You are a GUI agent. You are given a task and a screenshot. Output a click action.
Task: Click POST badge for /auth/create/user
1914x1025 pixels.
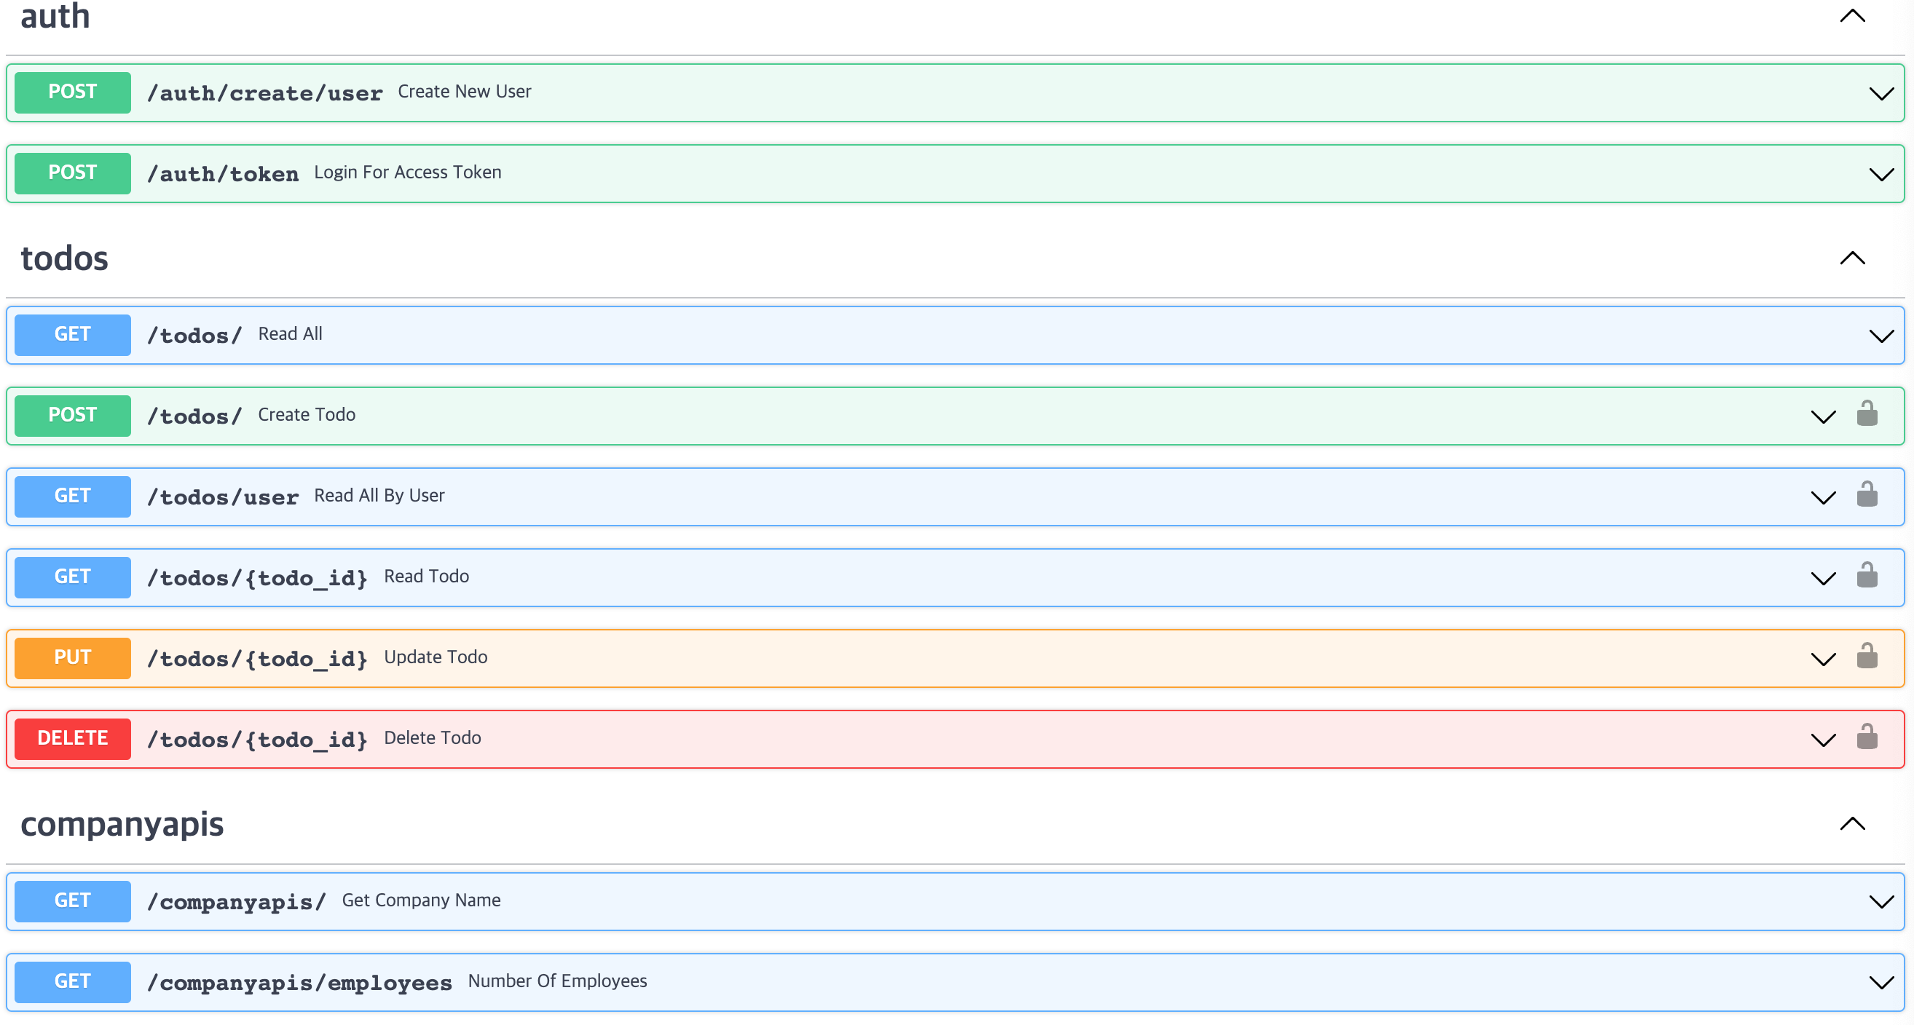(73, 92)
